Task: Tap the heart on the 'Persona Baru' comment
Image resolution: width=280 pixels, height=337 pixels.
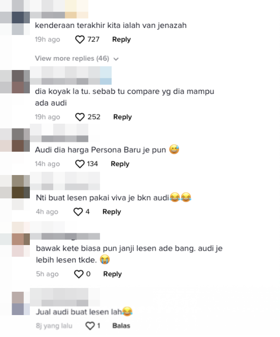Action: tap(80, 164)
